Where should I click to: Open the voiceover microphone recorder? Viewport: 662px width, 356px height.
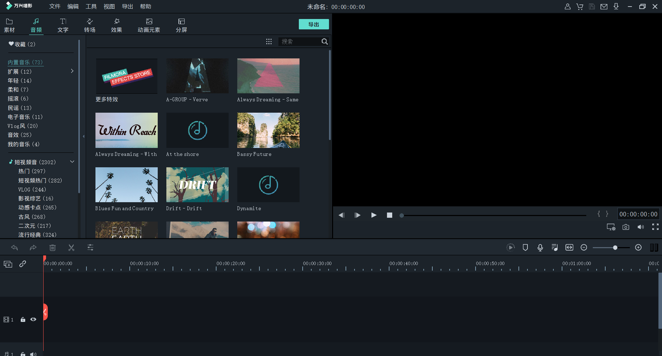coord(540,247)
